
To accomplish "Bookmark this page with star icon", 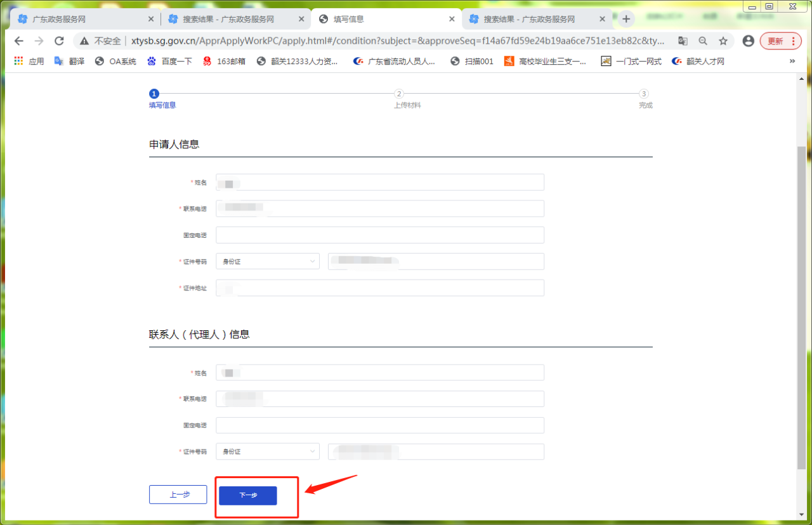I will pyautogui.click(x=723, y=41).
